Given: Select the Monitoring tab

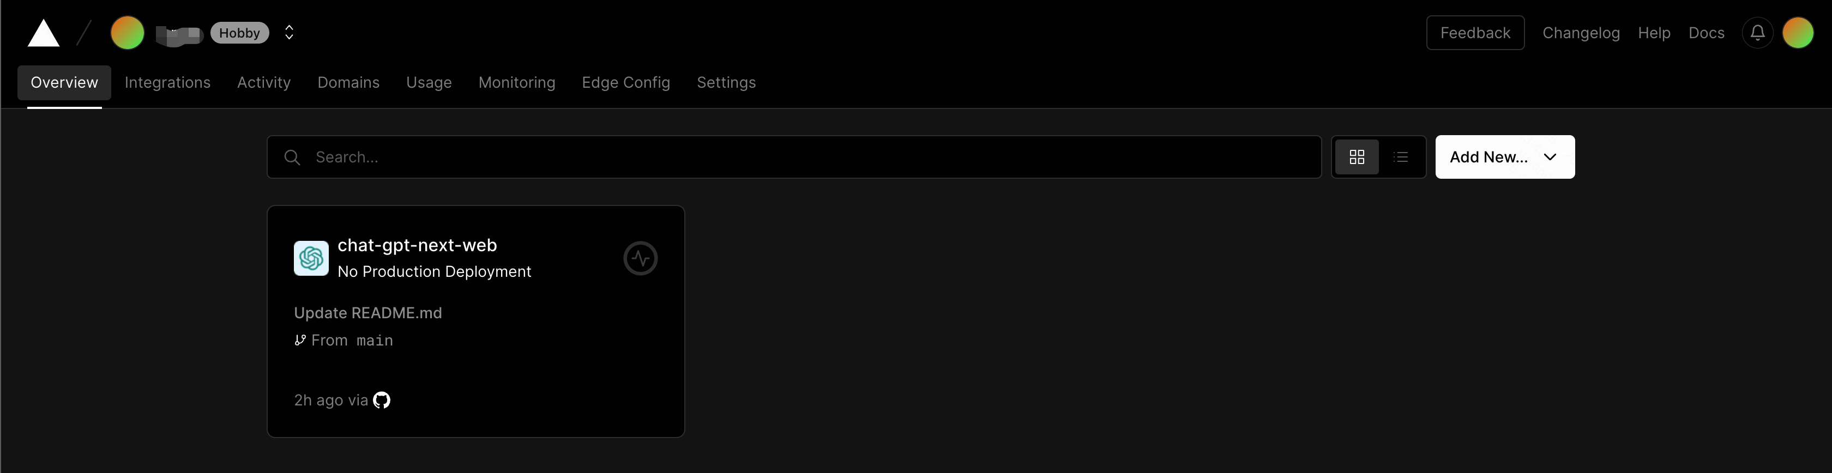Looking at the screenshot, I should click(x=517, y=82).
